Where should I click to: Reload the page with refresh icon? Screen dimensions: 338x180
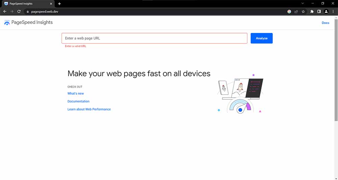[19, 11]
